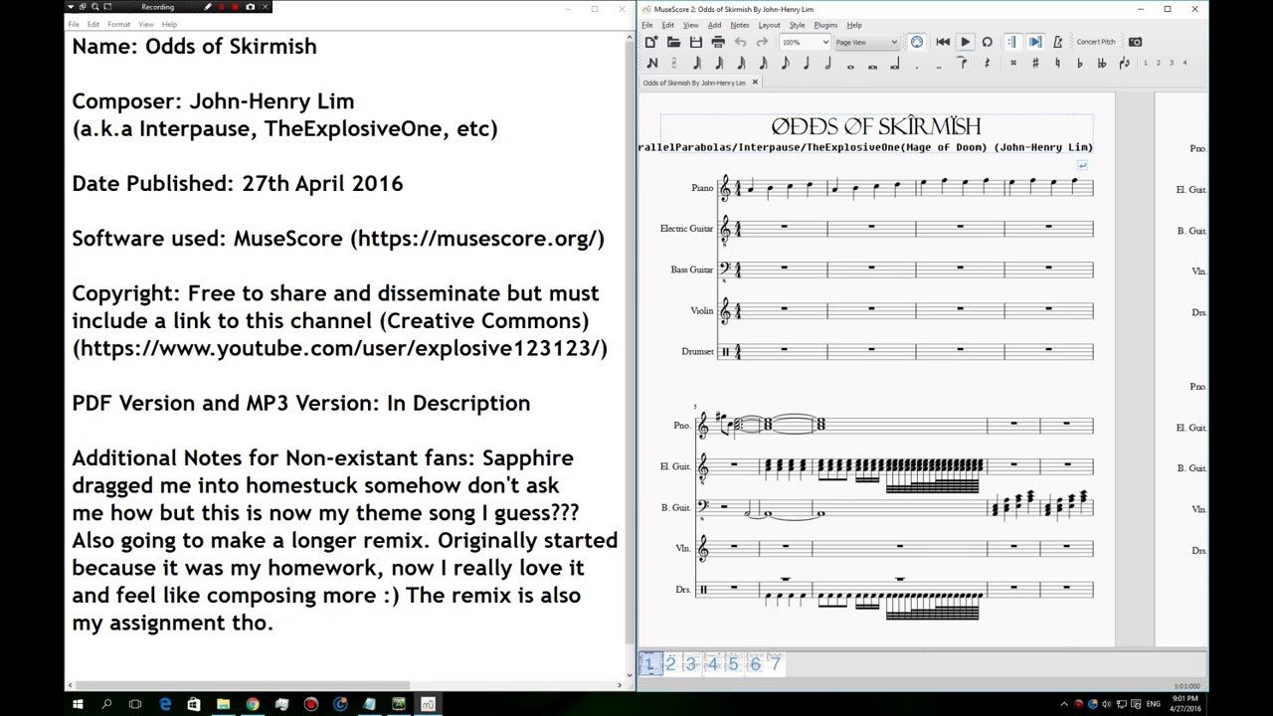
Task: Toggle pan score during playback
Action: click(x=1035, y=42)
